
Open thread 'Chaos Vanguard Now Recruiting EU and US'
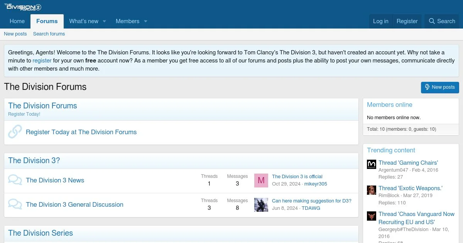tap(416, 218)
